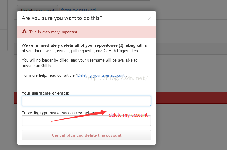Click the red "delete my account" annotation text
Viewport: 227px width, 150px height.
(x=128, y=115)
